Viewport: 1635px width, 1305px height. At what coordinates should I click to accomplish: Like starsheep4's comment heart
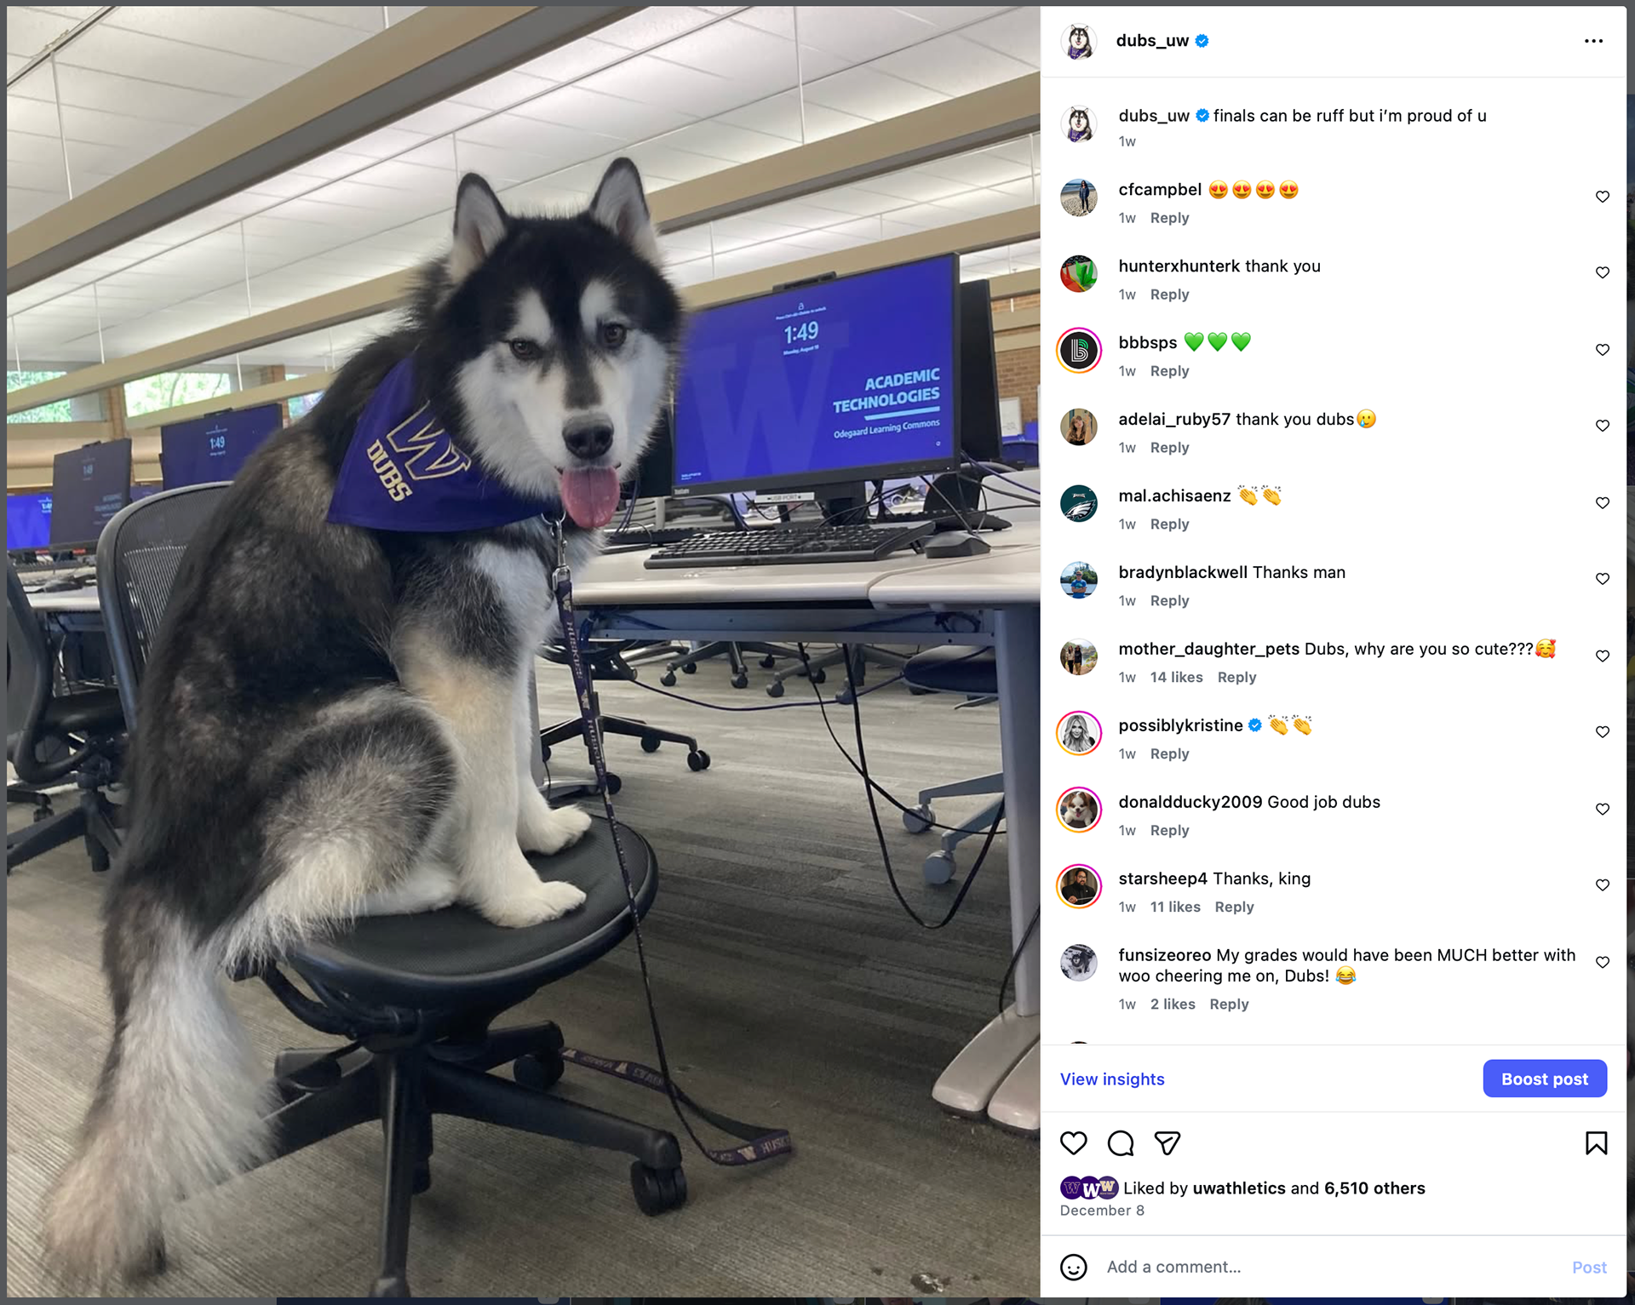pyautogui.click(x=1603, y=885)
